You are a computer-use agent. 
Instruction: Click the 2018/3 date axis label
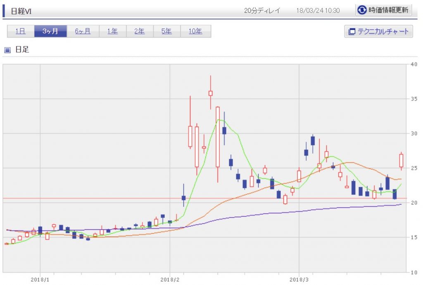click(x=299, y=280)
